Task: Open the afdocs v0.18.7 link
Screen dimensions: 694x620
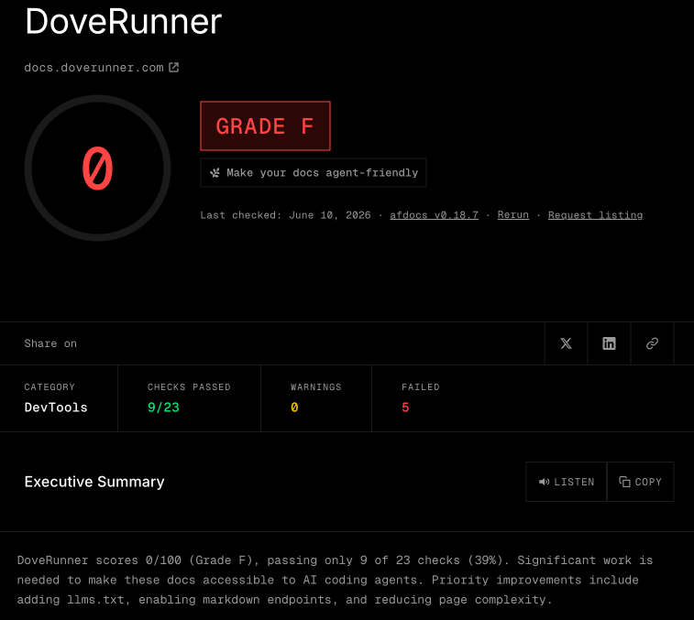Action: coord(434,215)
